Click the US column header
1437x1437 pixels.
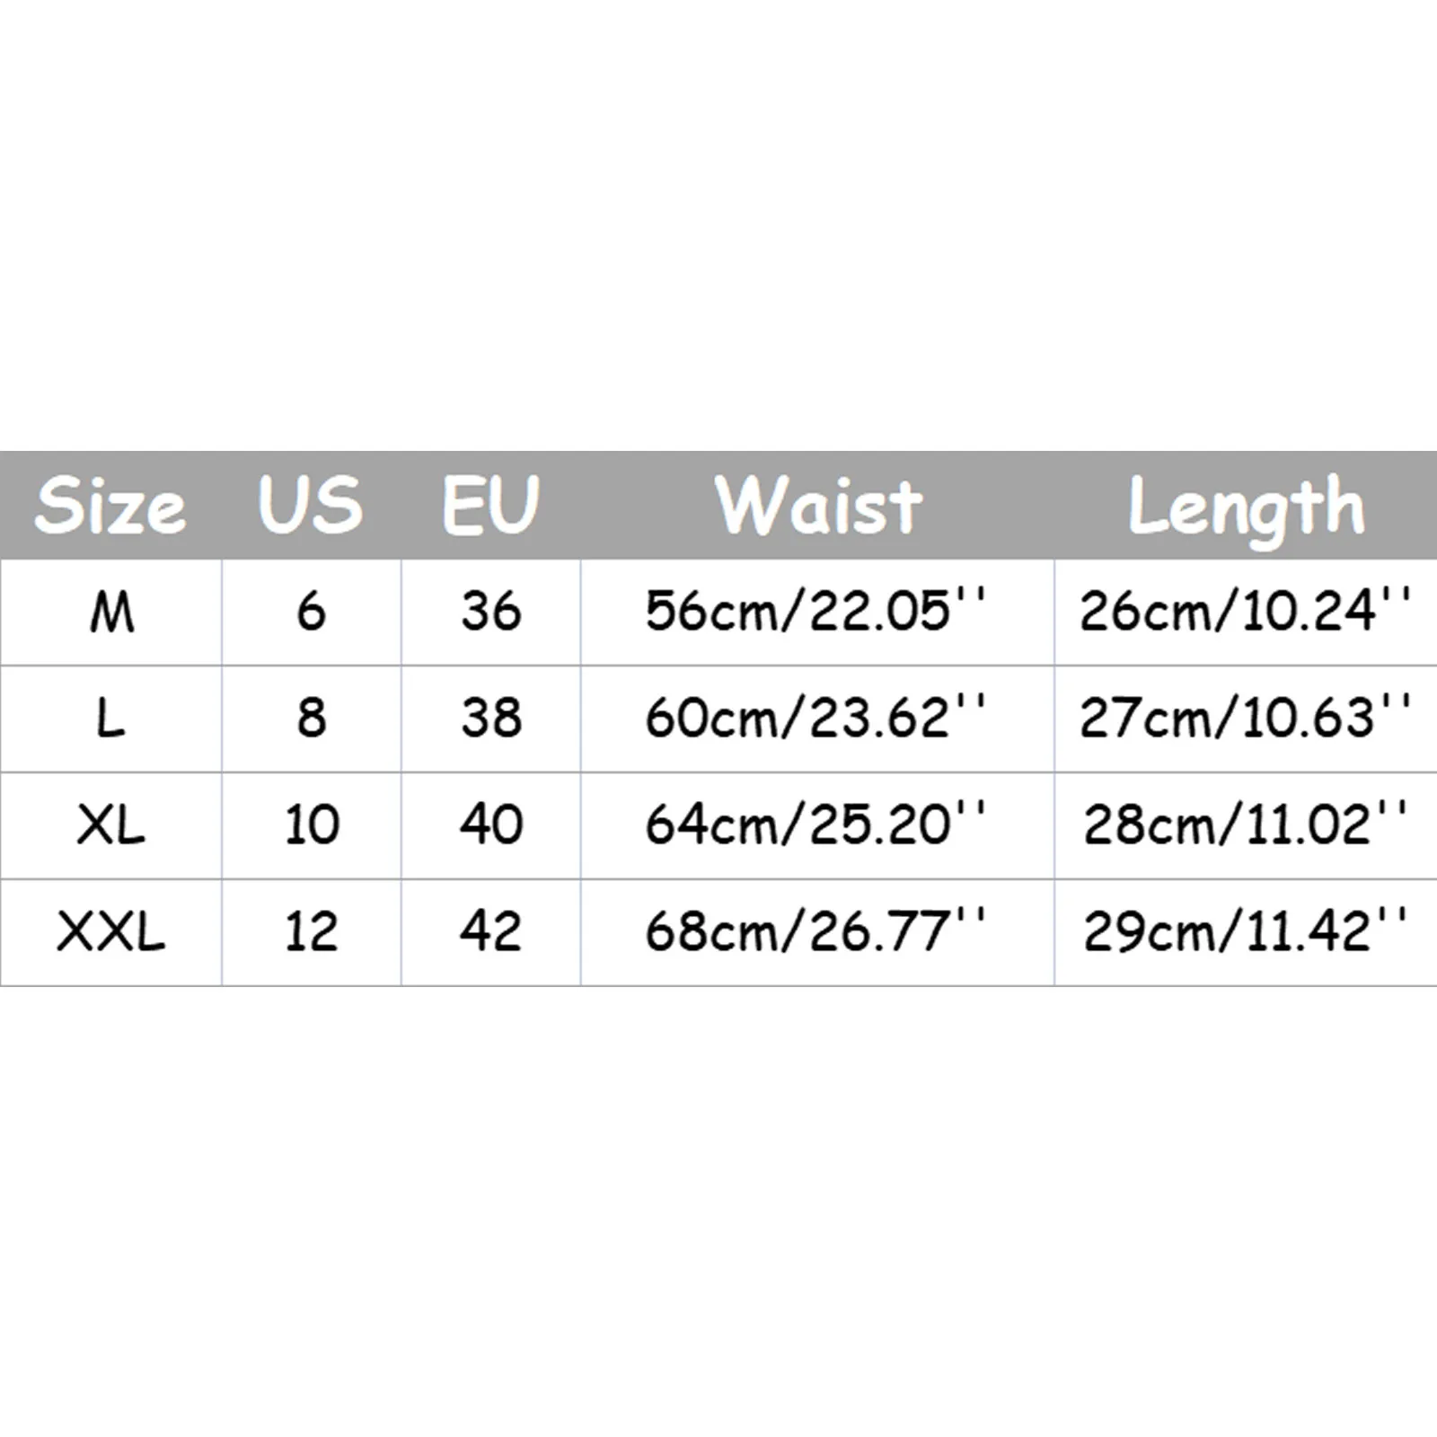[x=311, y=505]
